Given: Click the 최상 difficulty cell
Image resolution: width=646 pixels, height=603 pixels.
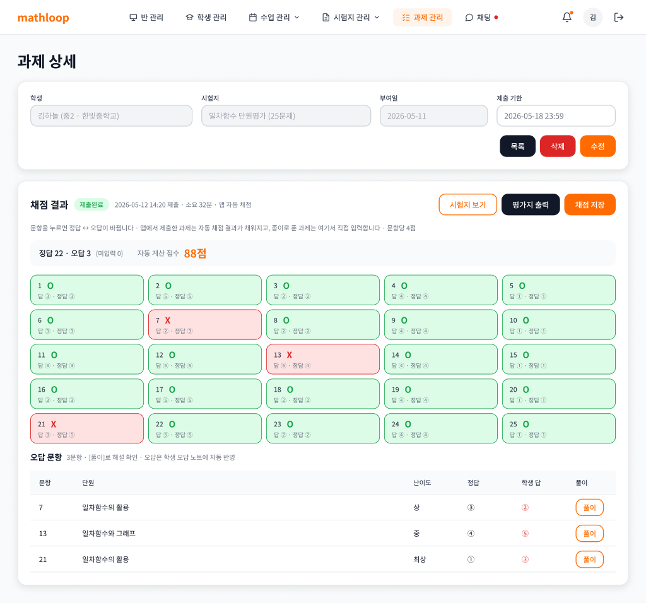Looking at the screenshot, I should [420, 559].
